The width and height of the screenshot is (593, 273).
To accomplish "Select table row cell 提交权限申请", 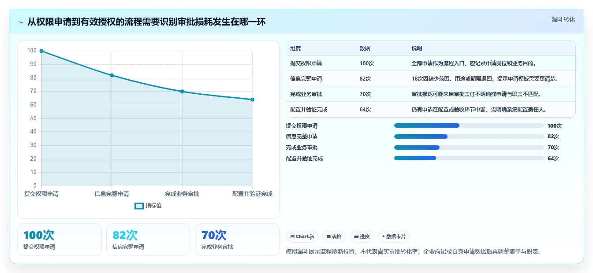I will coord(306,63).
